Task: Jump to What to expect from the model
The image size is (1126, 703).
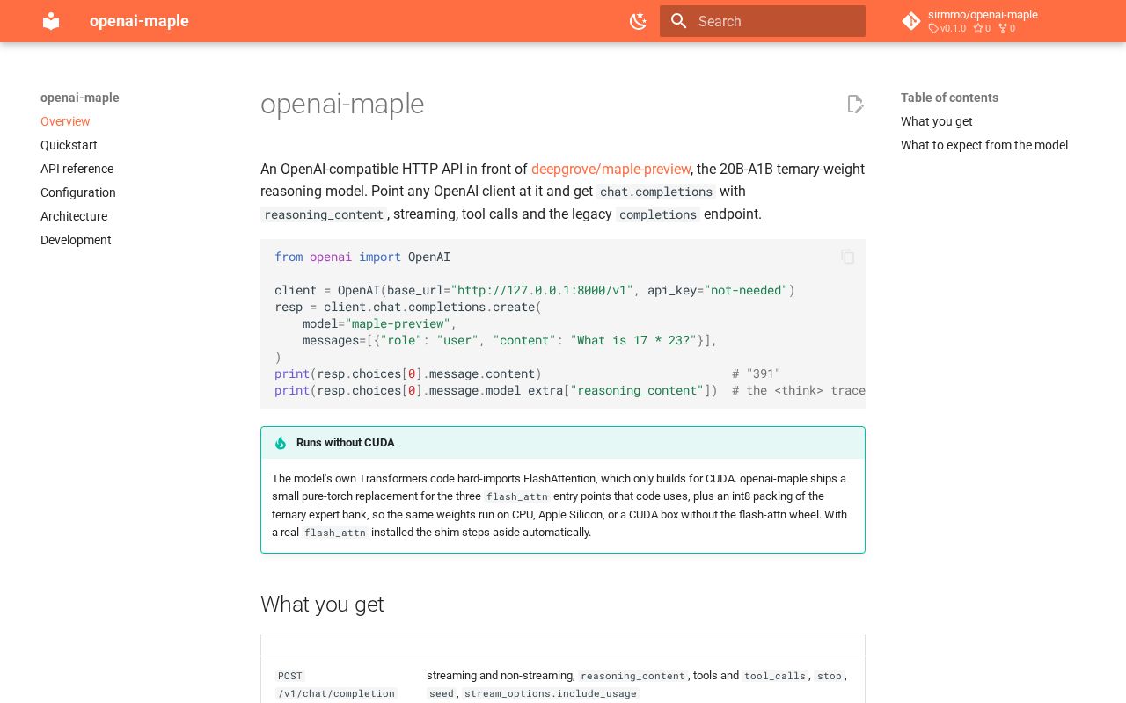Action: pos(984,145)
